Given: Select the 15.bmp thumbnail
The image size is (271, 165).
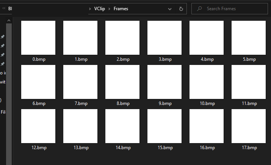Looking at the screenshot, I should [164, 126].
